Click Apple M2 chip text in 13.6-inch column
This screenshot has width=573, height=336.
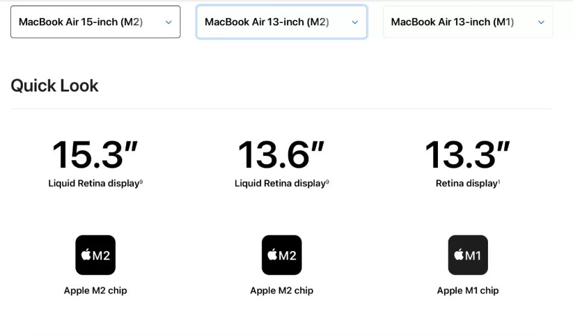[282, 290]
